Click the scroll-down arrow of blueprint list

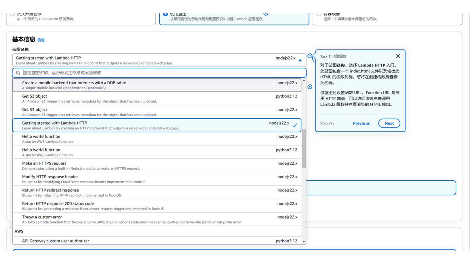[304, 242]
